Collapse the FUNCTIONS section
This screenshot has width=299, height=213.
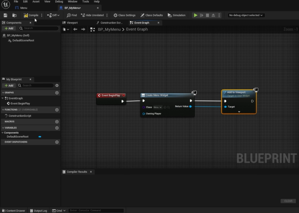[3, 110]
